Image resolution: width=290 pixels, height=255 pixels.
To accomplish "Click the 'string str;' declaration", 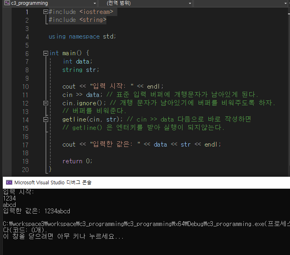I will pyautogui.click(x=80, y=70).
